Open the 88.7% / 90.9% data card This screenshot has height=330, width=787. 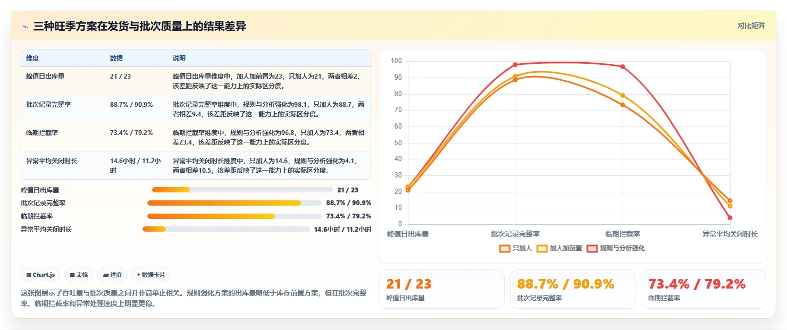572,289
